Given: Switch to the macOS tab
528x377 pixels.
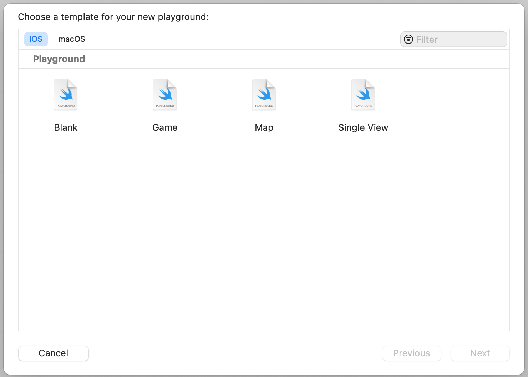Looking at the screenshot, I should (72, 39).
